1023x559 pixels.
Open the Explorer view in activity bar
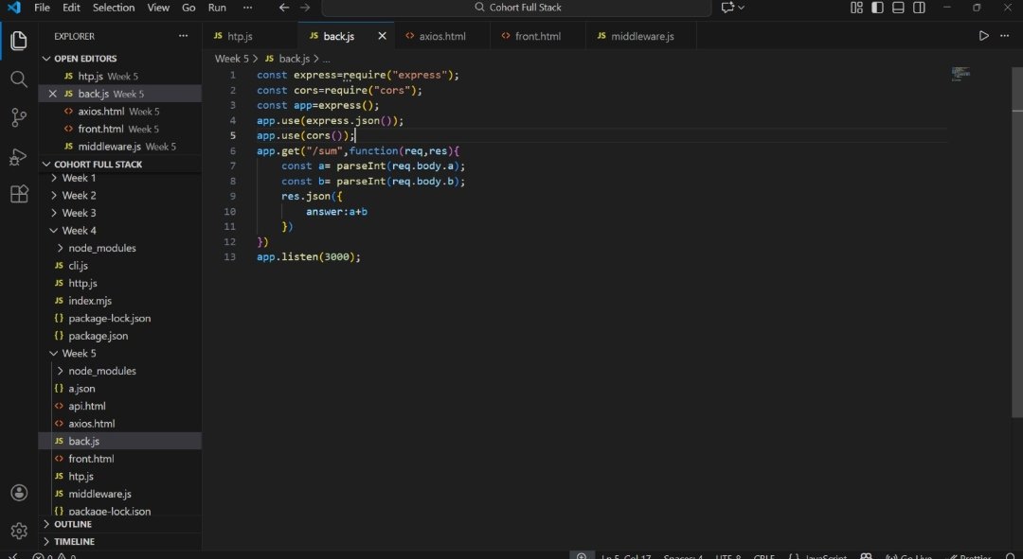[19, 41]
